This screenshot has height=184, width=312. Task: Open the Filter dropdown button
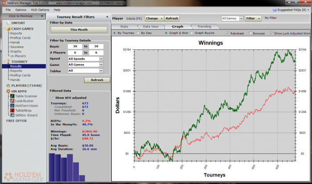(x=253, y=19)
